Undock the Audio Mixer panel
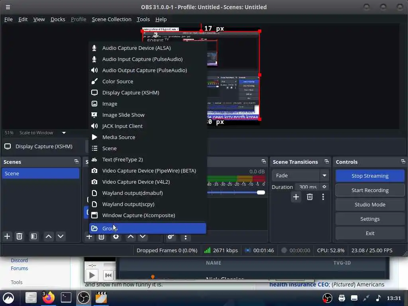The width and height of the screenshot is (408, 306). pyautogui.click(x=264, y=162)
